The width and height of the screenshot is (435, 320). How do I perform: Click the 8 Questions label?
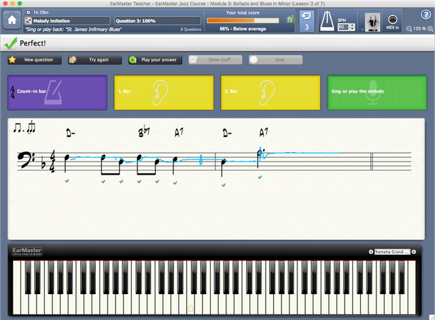[x=191, y=29]
